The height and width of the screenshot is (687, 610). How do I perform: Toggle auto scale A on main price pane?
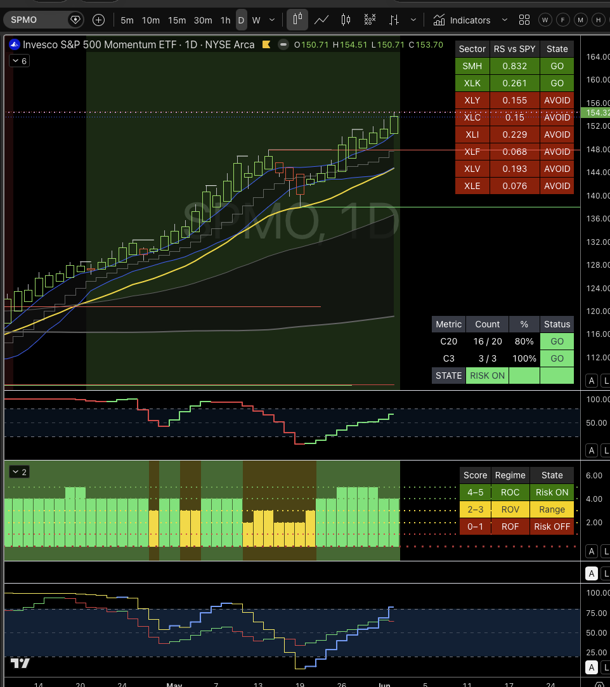point(592,381)
